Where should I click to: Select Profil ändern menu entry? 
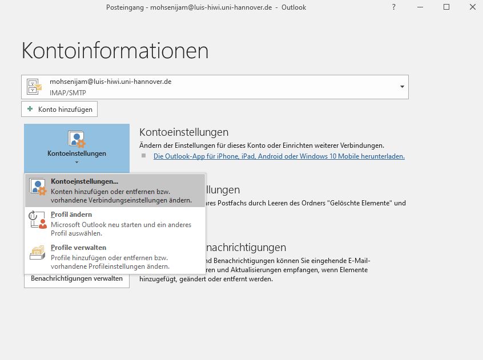click(115, 224)
